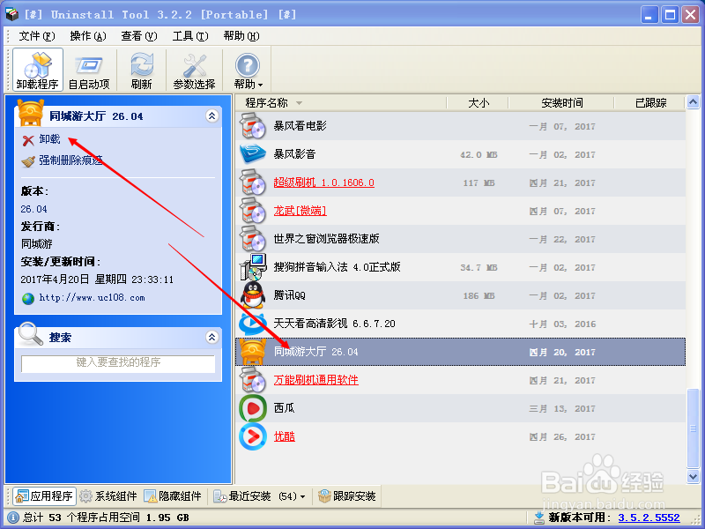Open the 帮助(H) menu
This screenshot has height=529, width=705.
coord(241,36)
